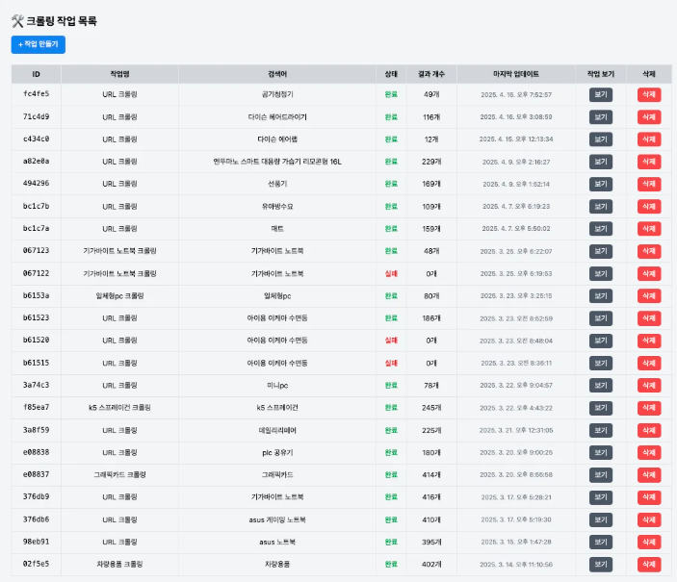
Task: View the asus 게이밍 노트북 job
Action: click(x=600, y=519)
